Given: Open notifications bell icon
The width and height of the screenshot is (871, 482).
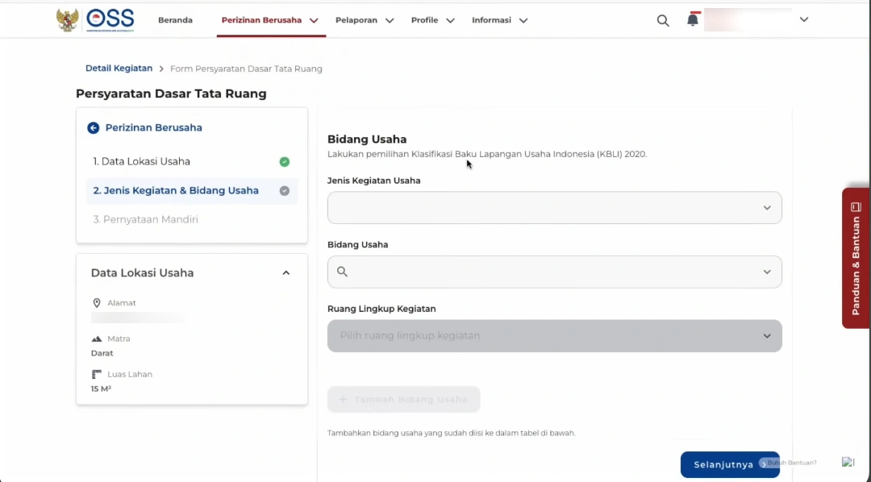Looking at the screenshot, I should click(x=693, y=20).
